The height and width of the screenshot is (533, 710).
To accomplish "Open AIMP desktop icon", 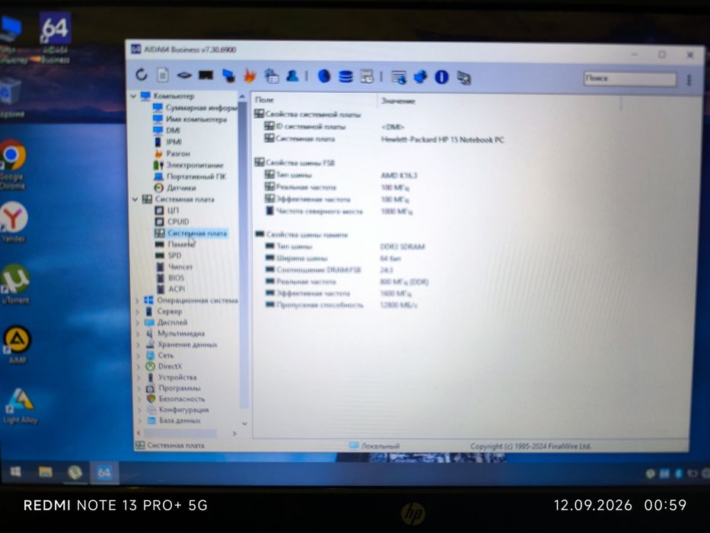I will 18,345.
